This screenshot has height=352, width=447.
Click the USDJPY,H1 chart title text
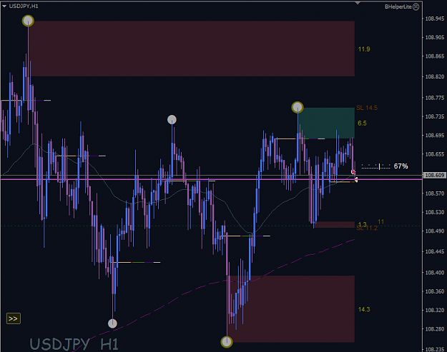[x=24, y=6]
